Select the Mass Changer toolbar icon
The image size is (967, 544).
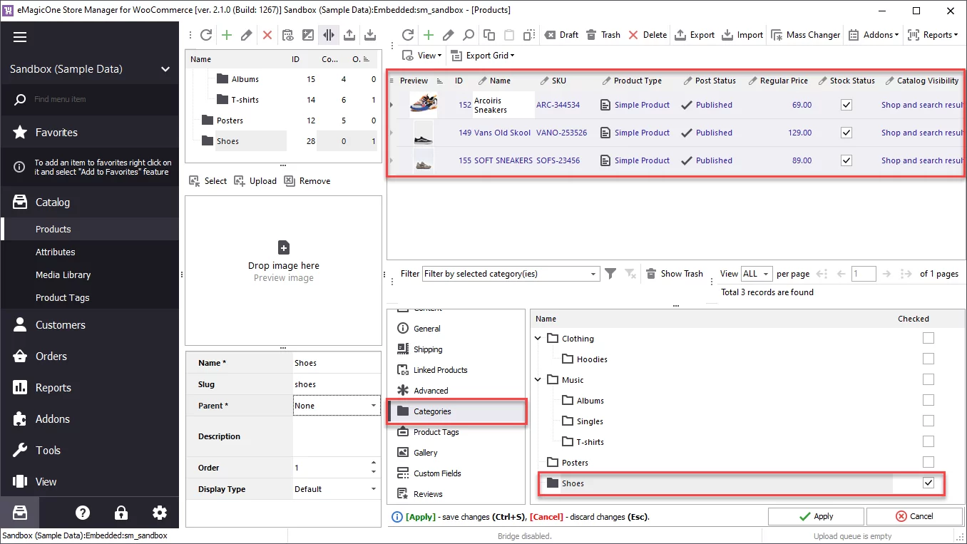(805, 34)
